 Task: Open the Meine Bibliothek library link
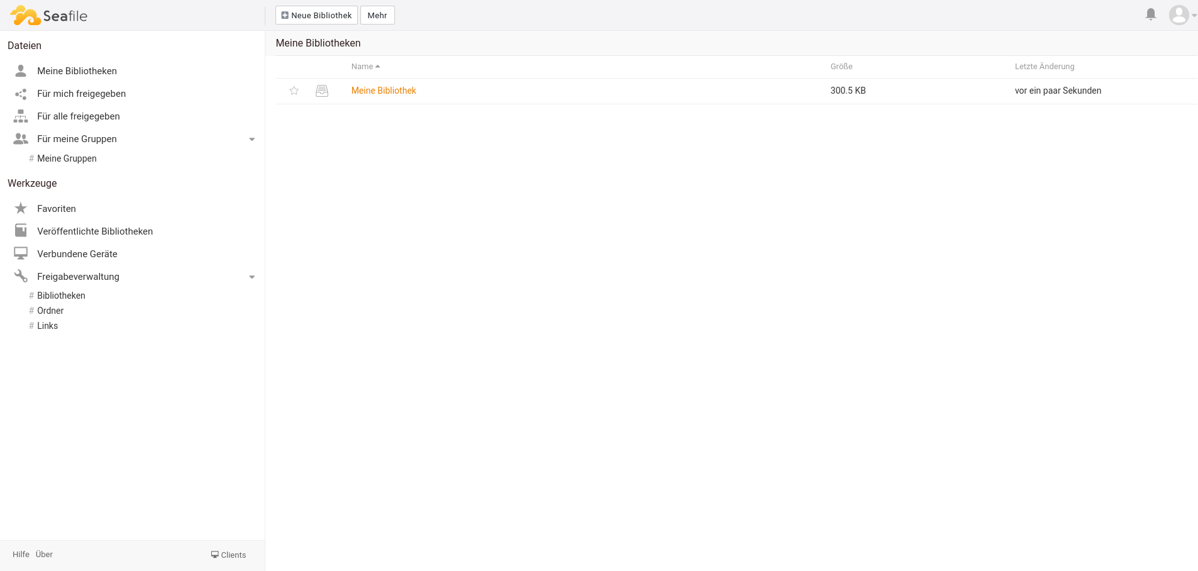click(383, 91)
